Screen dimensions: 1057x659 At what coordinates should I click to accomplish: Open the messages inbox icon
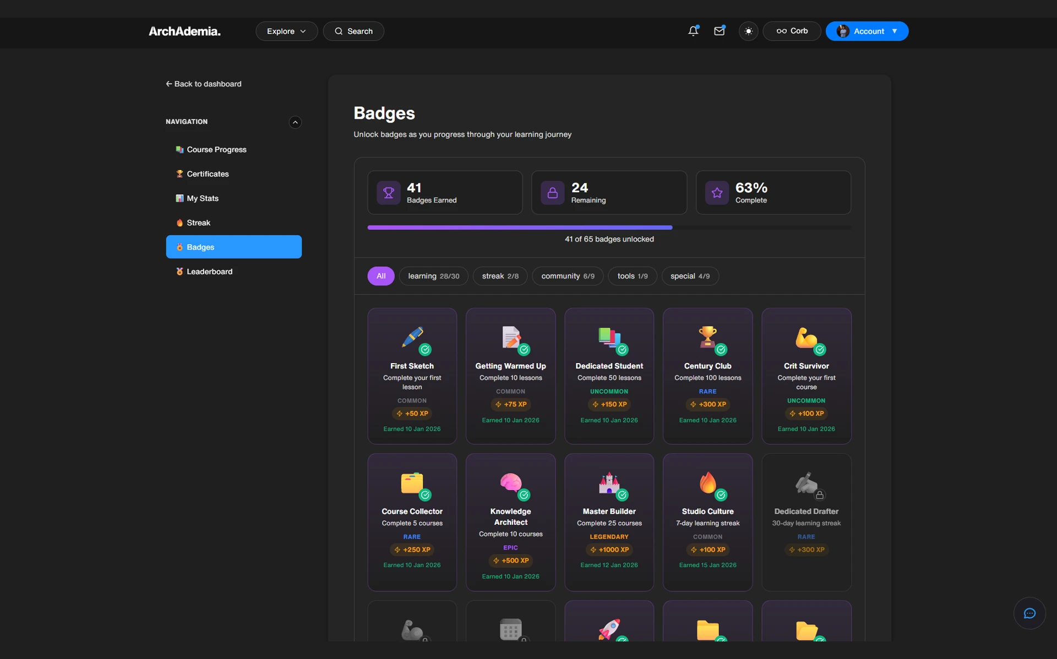720,31
